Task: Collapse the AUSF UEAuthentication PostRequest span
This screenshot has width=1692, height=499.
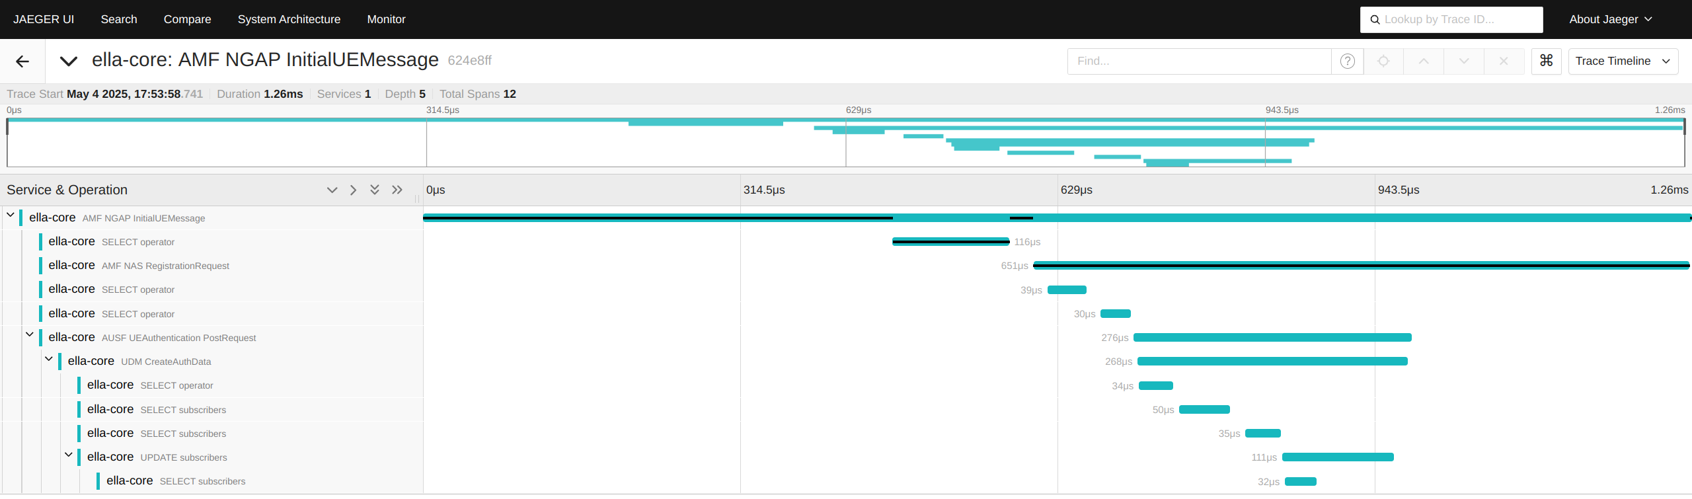Action: [x=30, y=334]
